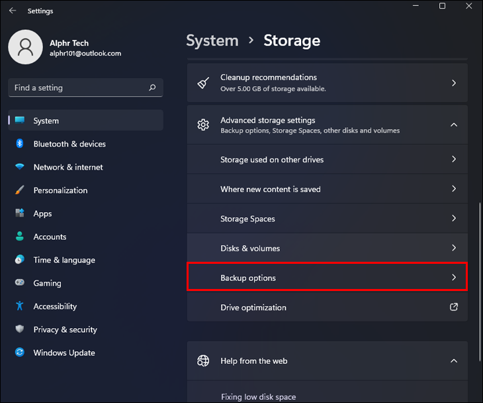The image size is (483, 403).
Task: Click Fixing low disk space link
Action: coord(258,397)
